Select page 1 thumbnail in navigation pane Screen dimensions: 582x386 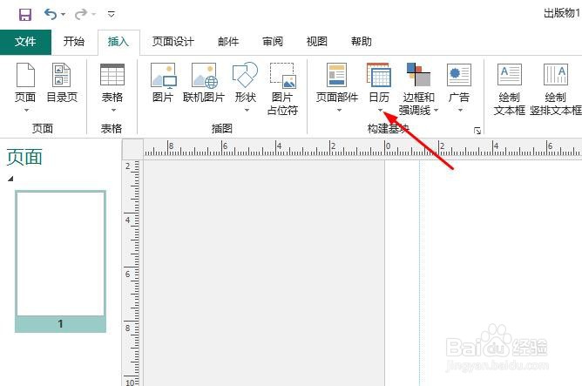(60, 261)
